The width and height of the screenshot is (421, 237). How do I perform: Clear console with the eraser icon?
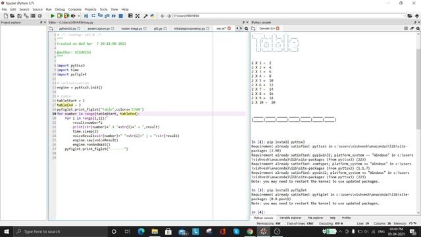(412, 28)
